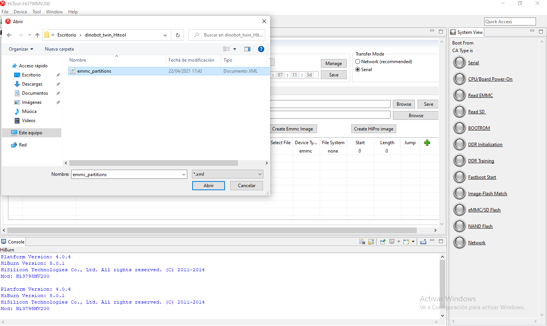Select Network (recommended) transfer mode
The width and height of the screenshot is (547, 326).
pyautogui.click(x=358, y=62)
